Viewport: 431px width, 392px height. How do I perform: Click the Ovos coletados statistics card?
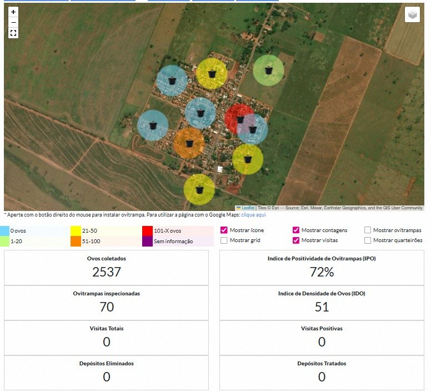[x=107, y=267]
